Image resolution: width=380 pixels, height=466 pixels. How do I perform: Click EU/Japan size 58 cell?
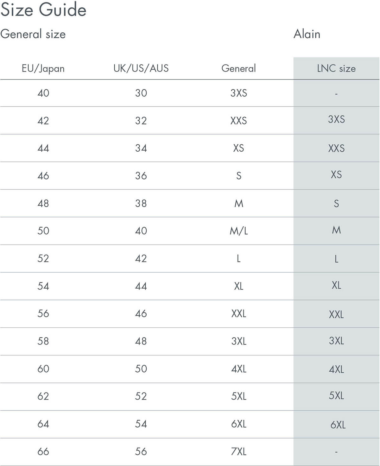coord(43,341)
